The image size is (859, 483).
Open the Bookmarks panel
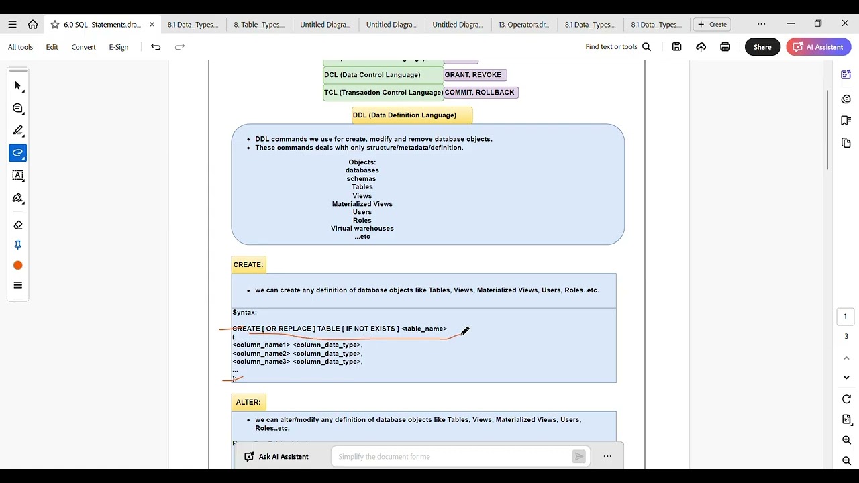846,121
